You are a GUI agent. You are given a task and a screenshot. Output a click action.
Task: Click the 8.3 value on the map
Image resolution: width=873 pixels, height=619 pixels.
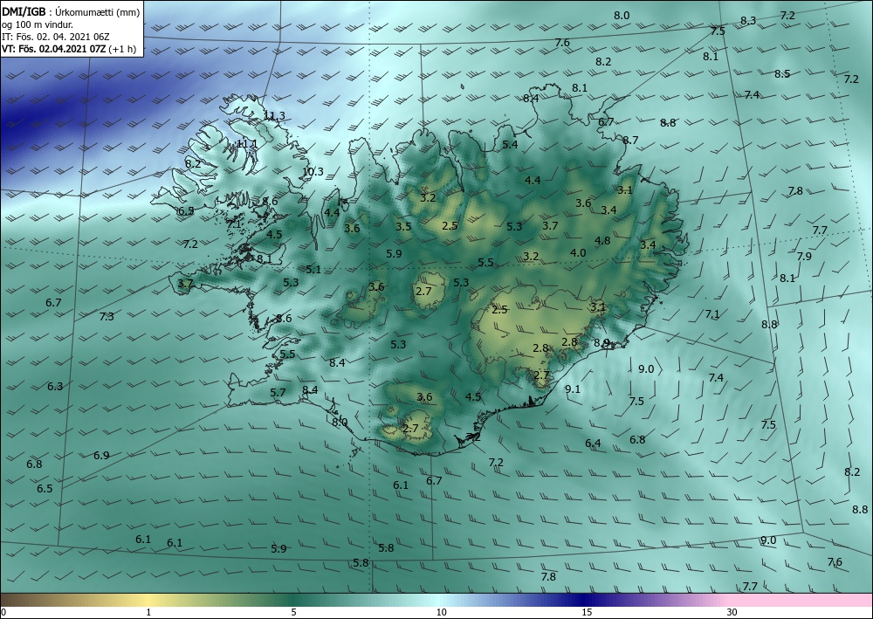pyautogui.click(x=748, y=21)
